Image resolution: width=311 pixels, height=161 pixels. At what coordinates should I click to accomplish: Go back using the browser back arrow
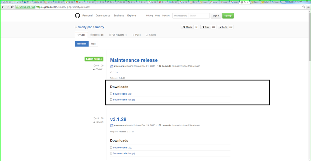[3, 7]
